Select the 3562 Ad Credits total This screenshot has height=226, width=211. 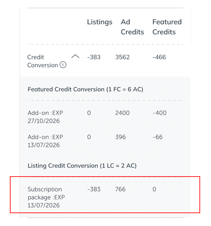point(122,57)
